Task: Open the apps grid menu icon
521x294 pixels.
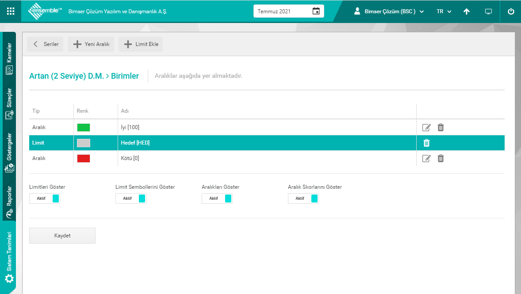Action: coord(11,11)
